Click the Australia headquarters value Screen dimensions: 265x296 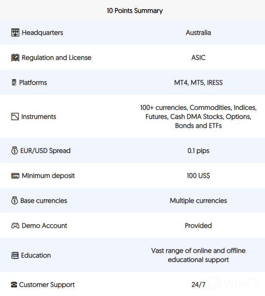coord(198,33)
